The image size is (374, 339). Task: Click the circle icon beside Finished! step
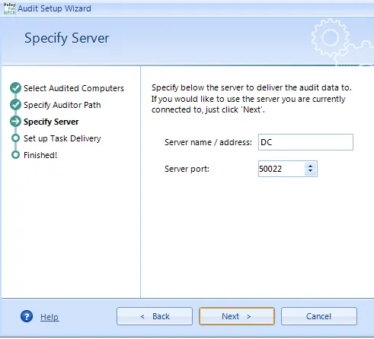click(x=15, y=155)
